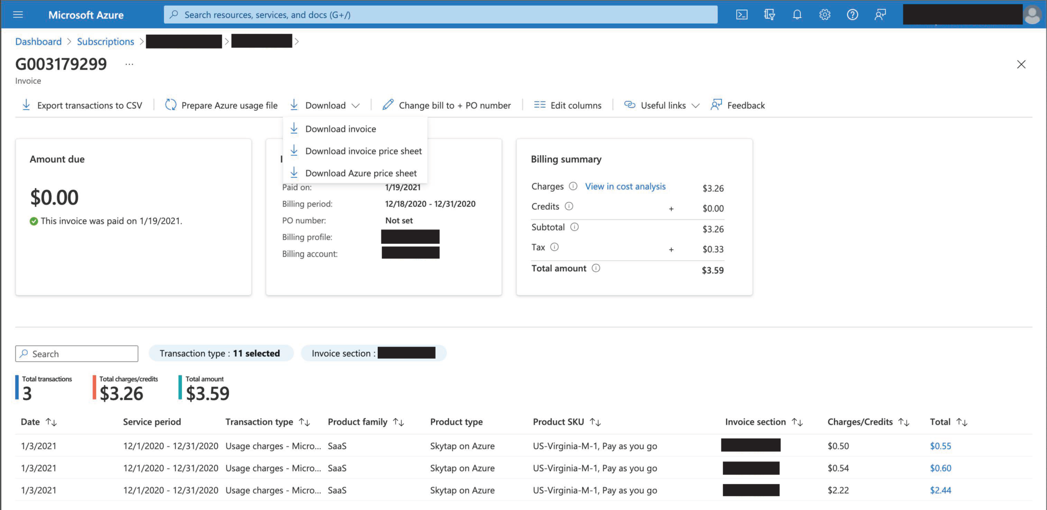Open the portal settings gear

click(x=825, y=14)
